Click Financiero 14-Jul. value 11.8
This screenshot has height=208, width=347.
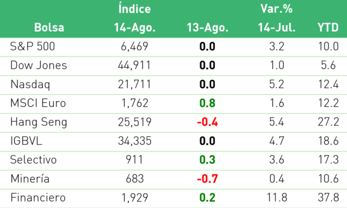tap(277, 198)
